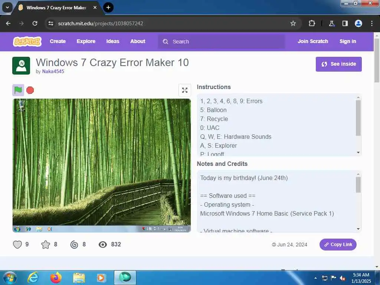The image size is (380, 285).
Task: Open the browser extensions puzzle icon
Action: [312, 23]
